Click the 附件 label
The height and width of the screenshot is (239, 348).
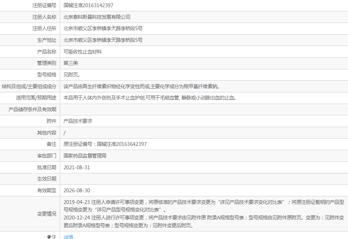51,121
